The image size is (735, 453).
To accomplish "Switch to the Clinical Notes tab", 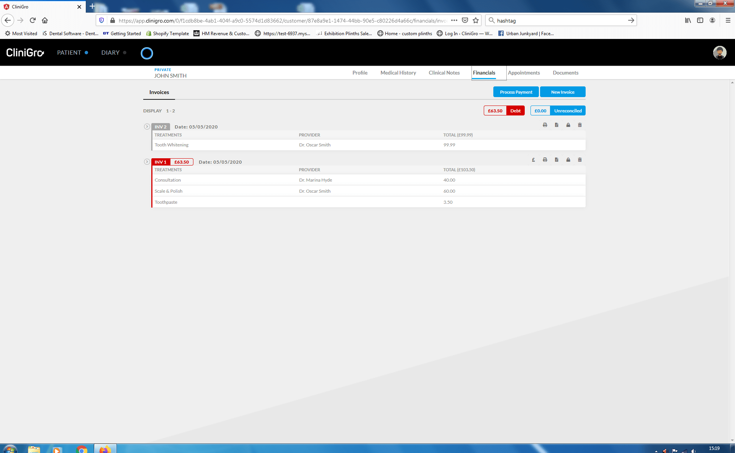I will click(444, 73).
